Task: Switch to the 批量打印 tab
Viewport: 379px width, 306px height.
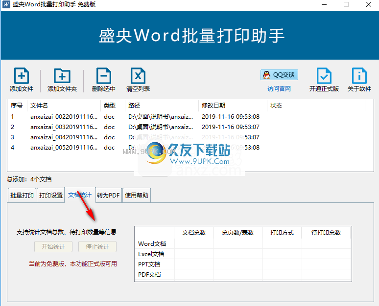Action: coord(22,195)
